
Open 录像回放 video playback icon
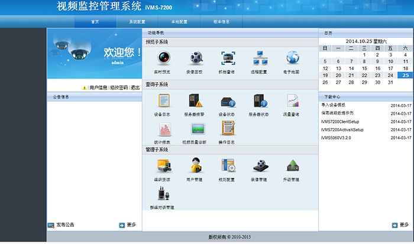point(196,58)
